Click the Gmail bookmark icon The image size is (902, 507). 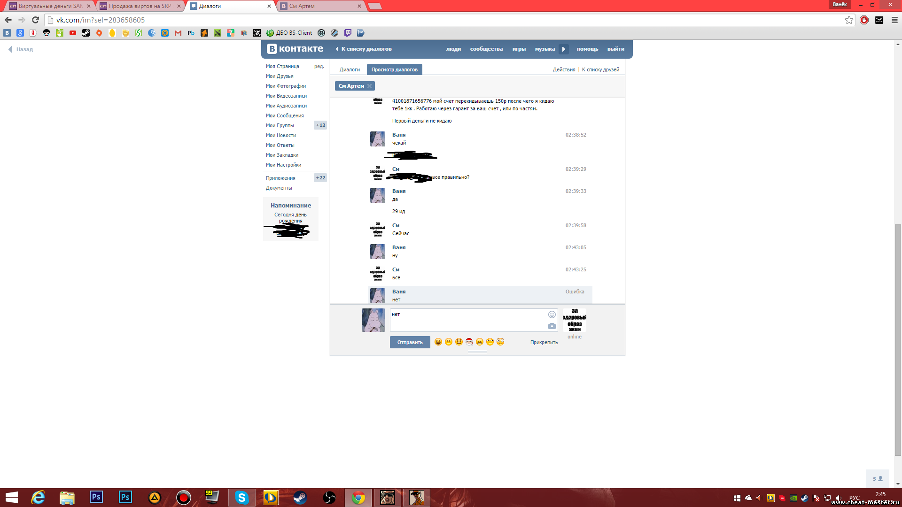coord(178,33)
